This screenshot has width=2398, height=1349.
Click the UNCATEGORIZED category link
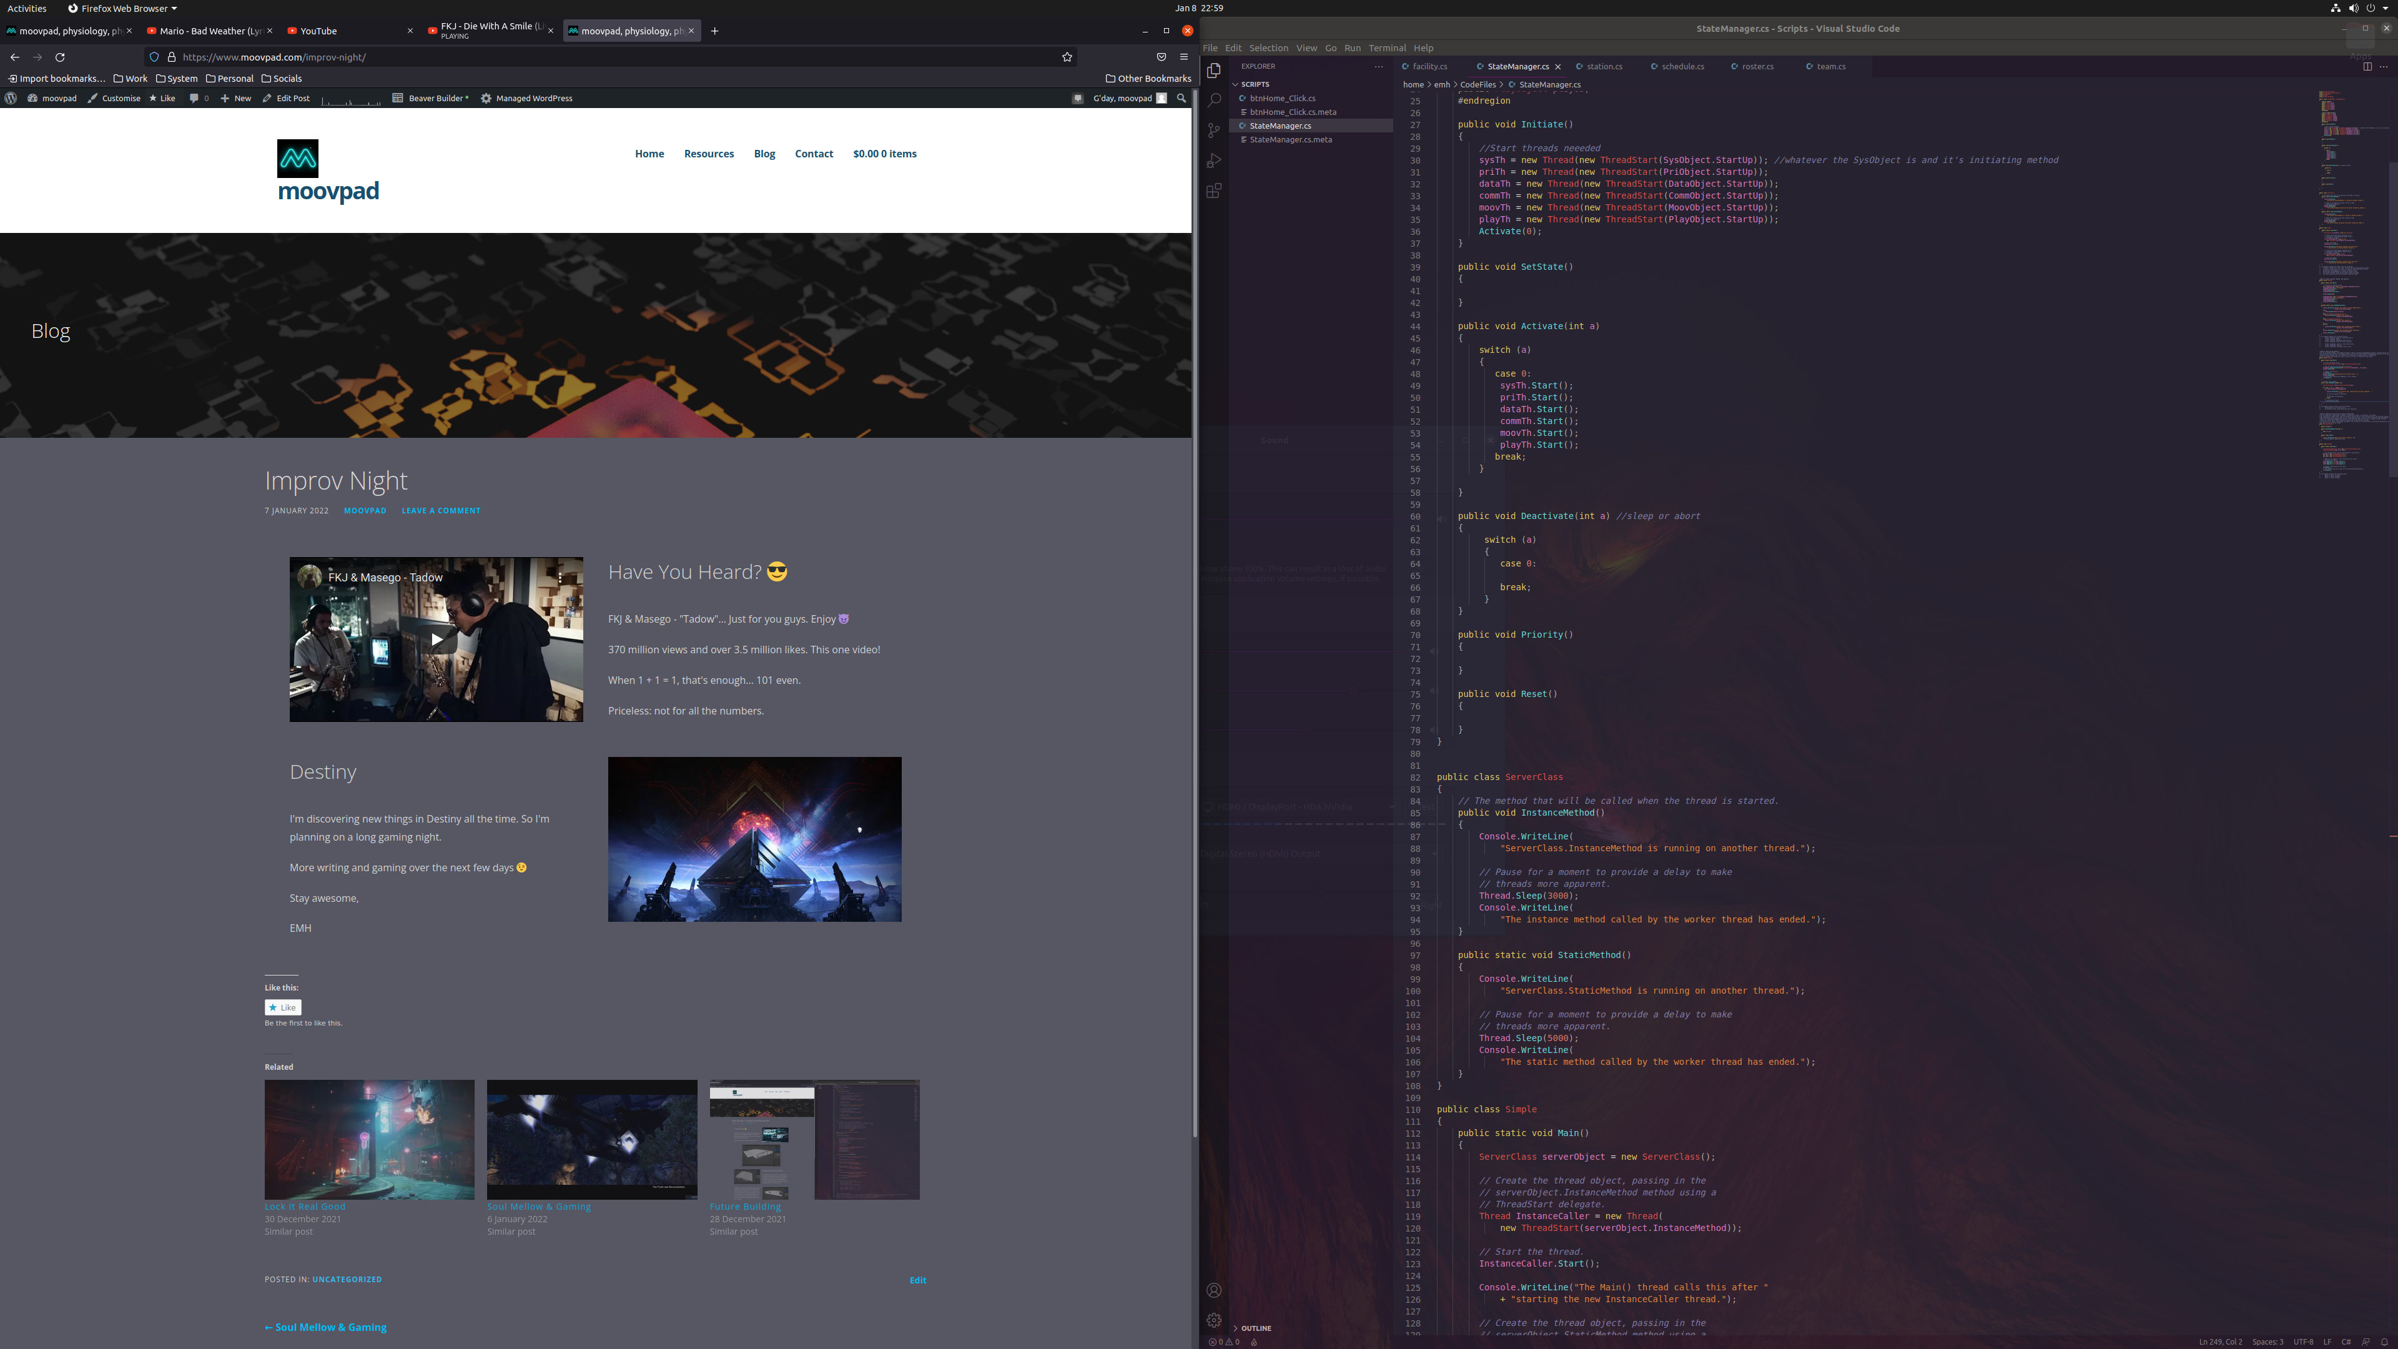click(347, 1279)
